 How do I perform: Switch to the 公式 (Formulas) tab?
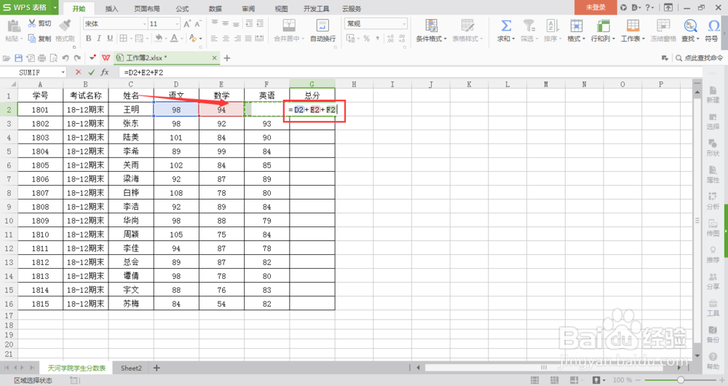coord(182,8)
